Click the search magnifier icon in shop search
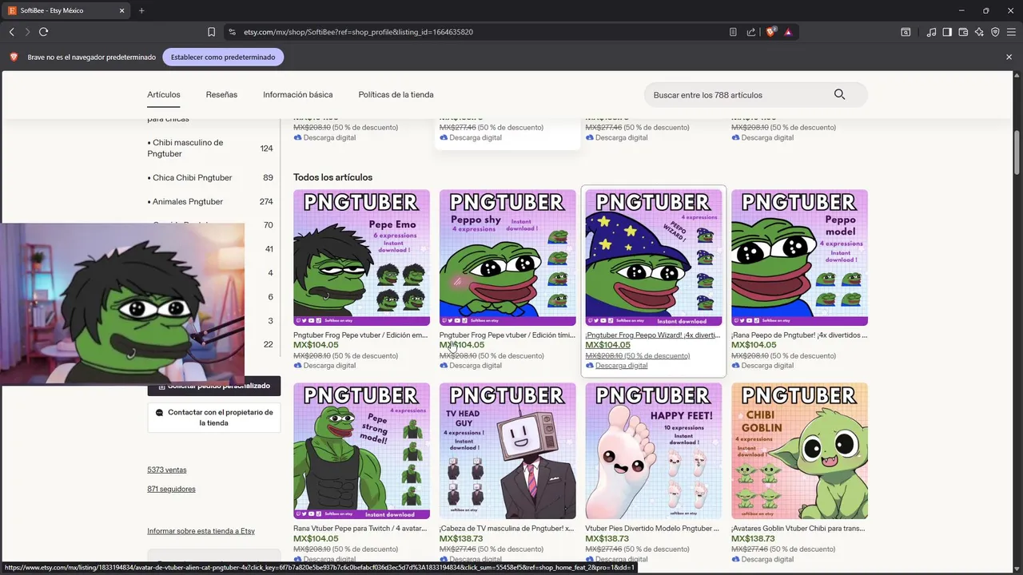Viewport: 1023px width, 575px height. pos(839,94)
